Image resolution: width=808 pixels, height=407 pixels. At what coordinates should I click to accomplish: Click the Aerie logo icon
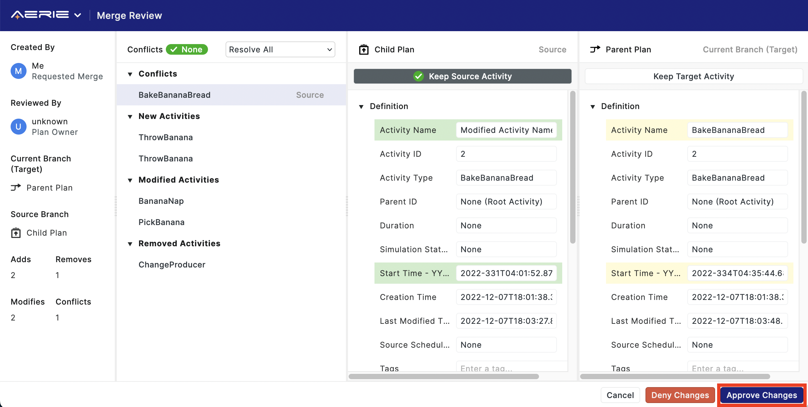[x=40, y=15]
